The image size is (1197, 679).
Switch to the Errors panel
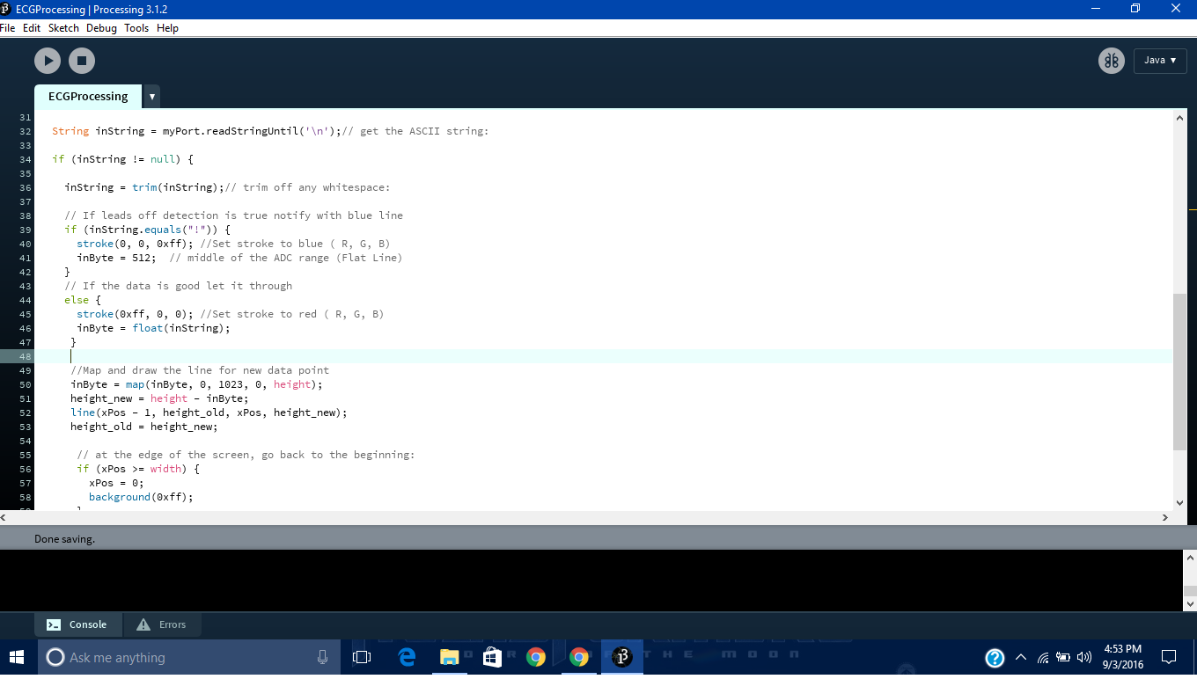pyautogui.click(x=162, y=624)
